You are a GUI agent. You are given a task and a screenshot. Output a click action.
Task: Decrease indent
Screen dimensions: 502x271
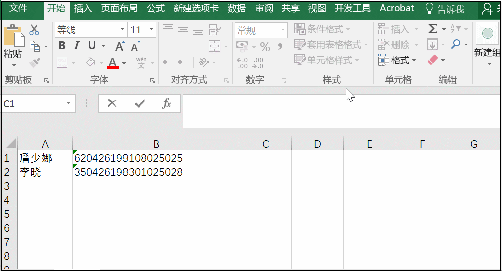[x=168, y=62]
